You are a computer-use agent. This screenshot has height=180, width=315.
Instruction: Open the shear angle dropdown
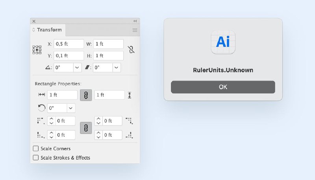click(117, 68)
